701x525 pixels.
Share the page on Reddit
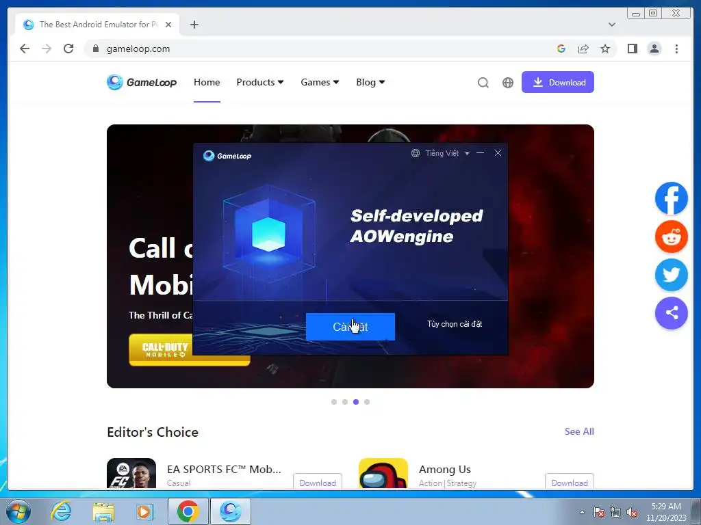click(x=671, y=237)
